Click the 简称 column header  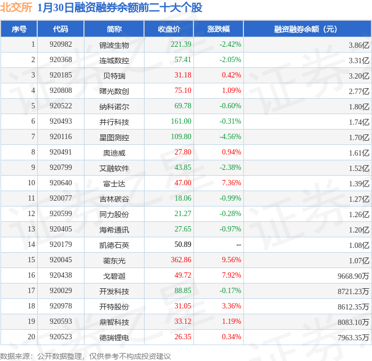pyautogui.click(x=114, y=29)
